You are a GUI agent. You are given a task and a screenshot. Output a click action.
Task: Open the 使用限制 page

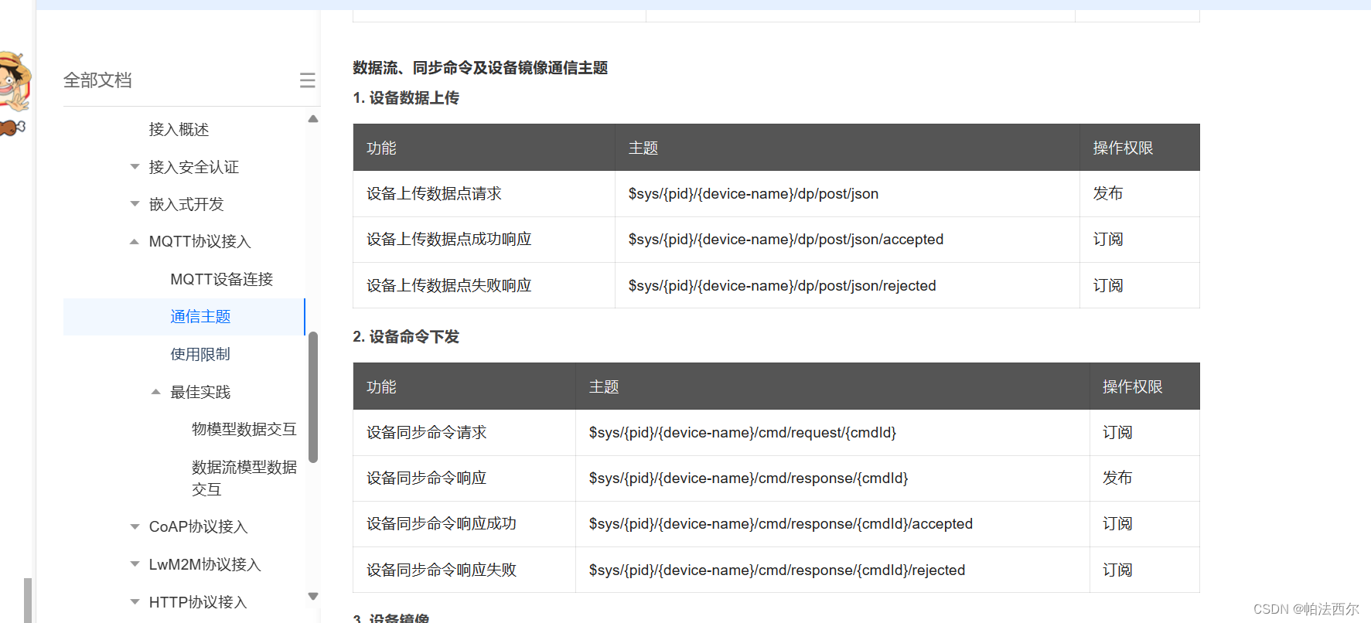pos(200,354)
